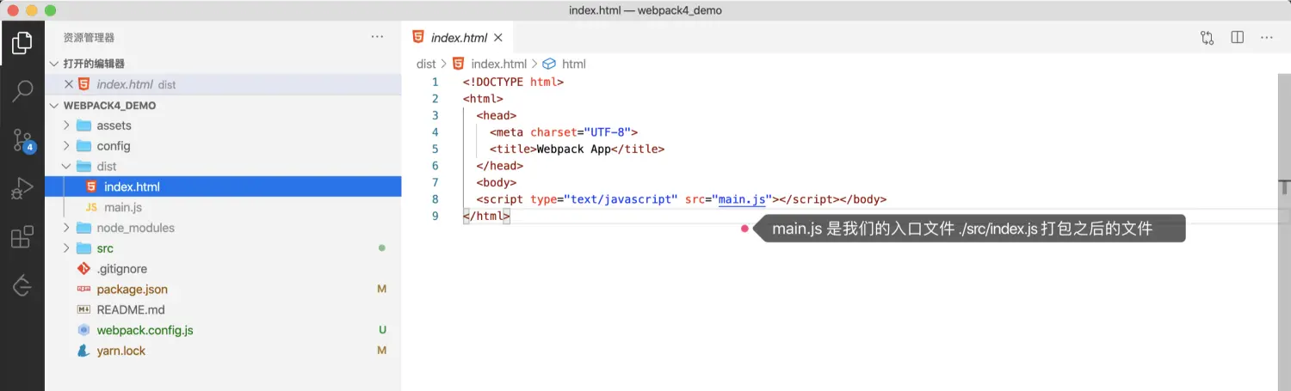Click the bottom activity bar share icon

tap(22, 285)
